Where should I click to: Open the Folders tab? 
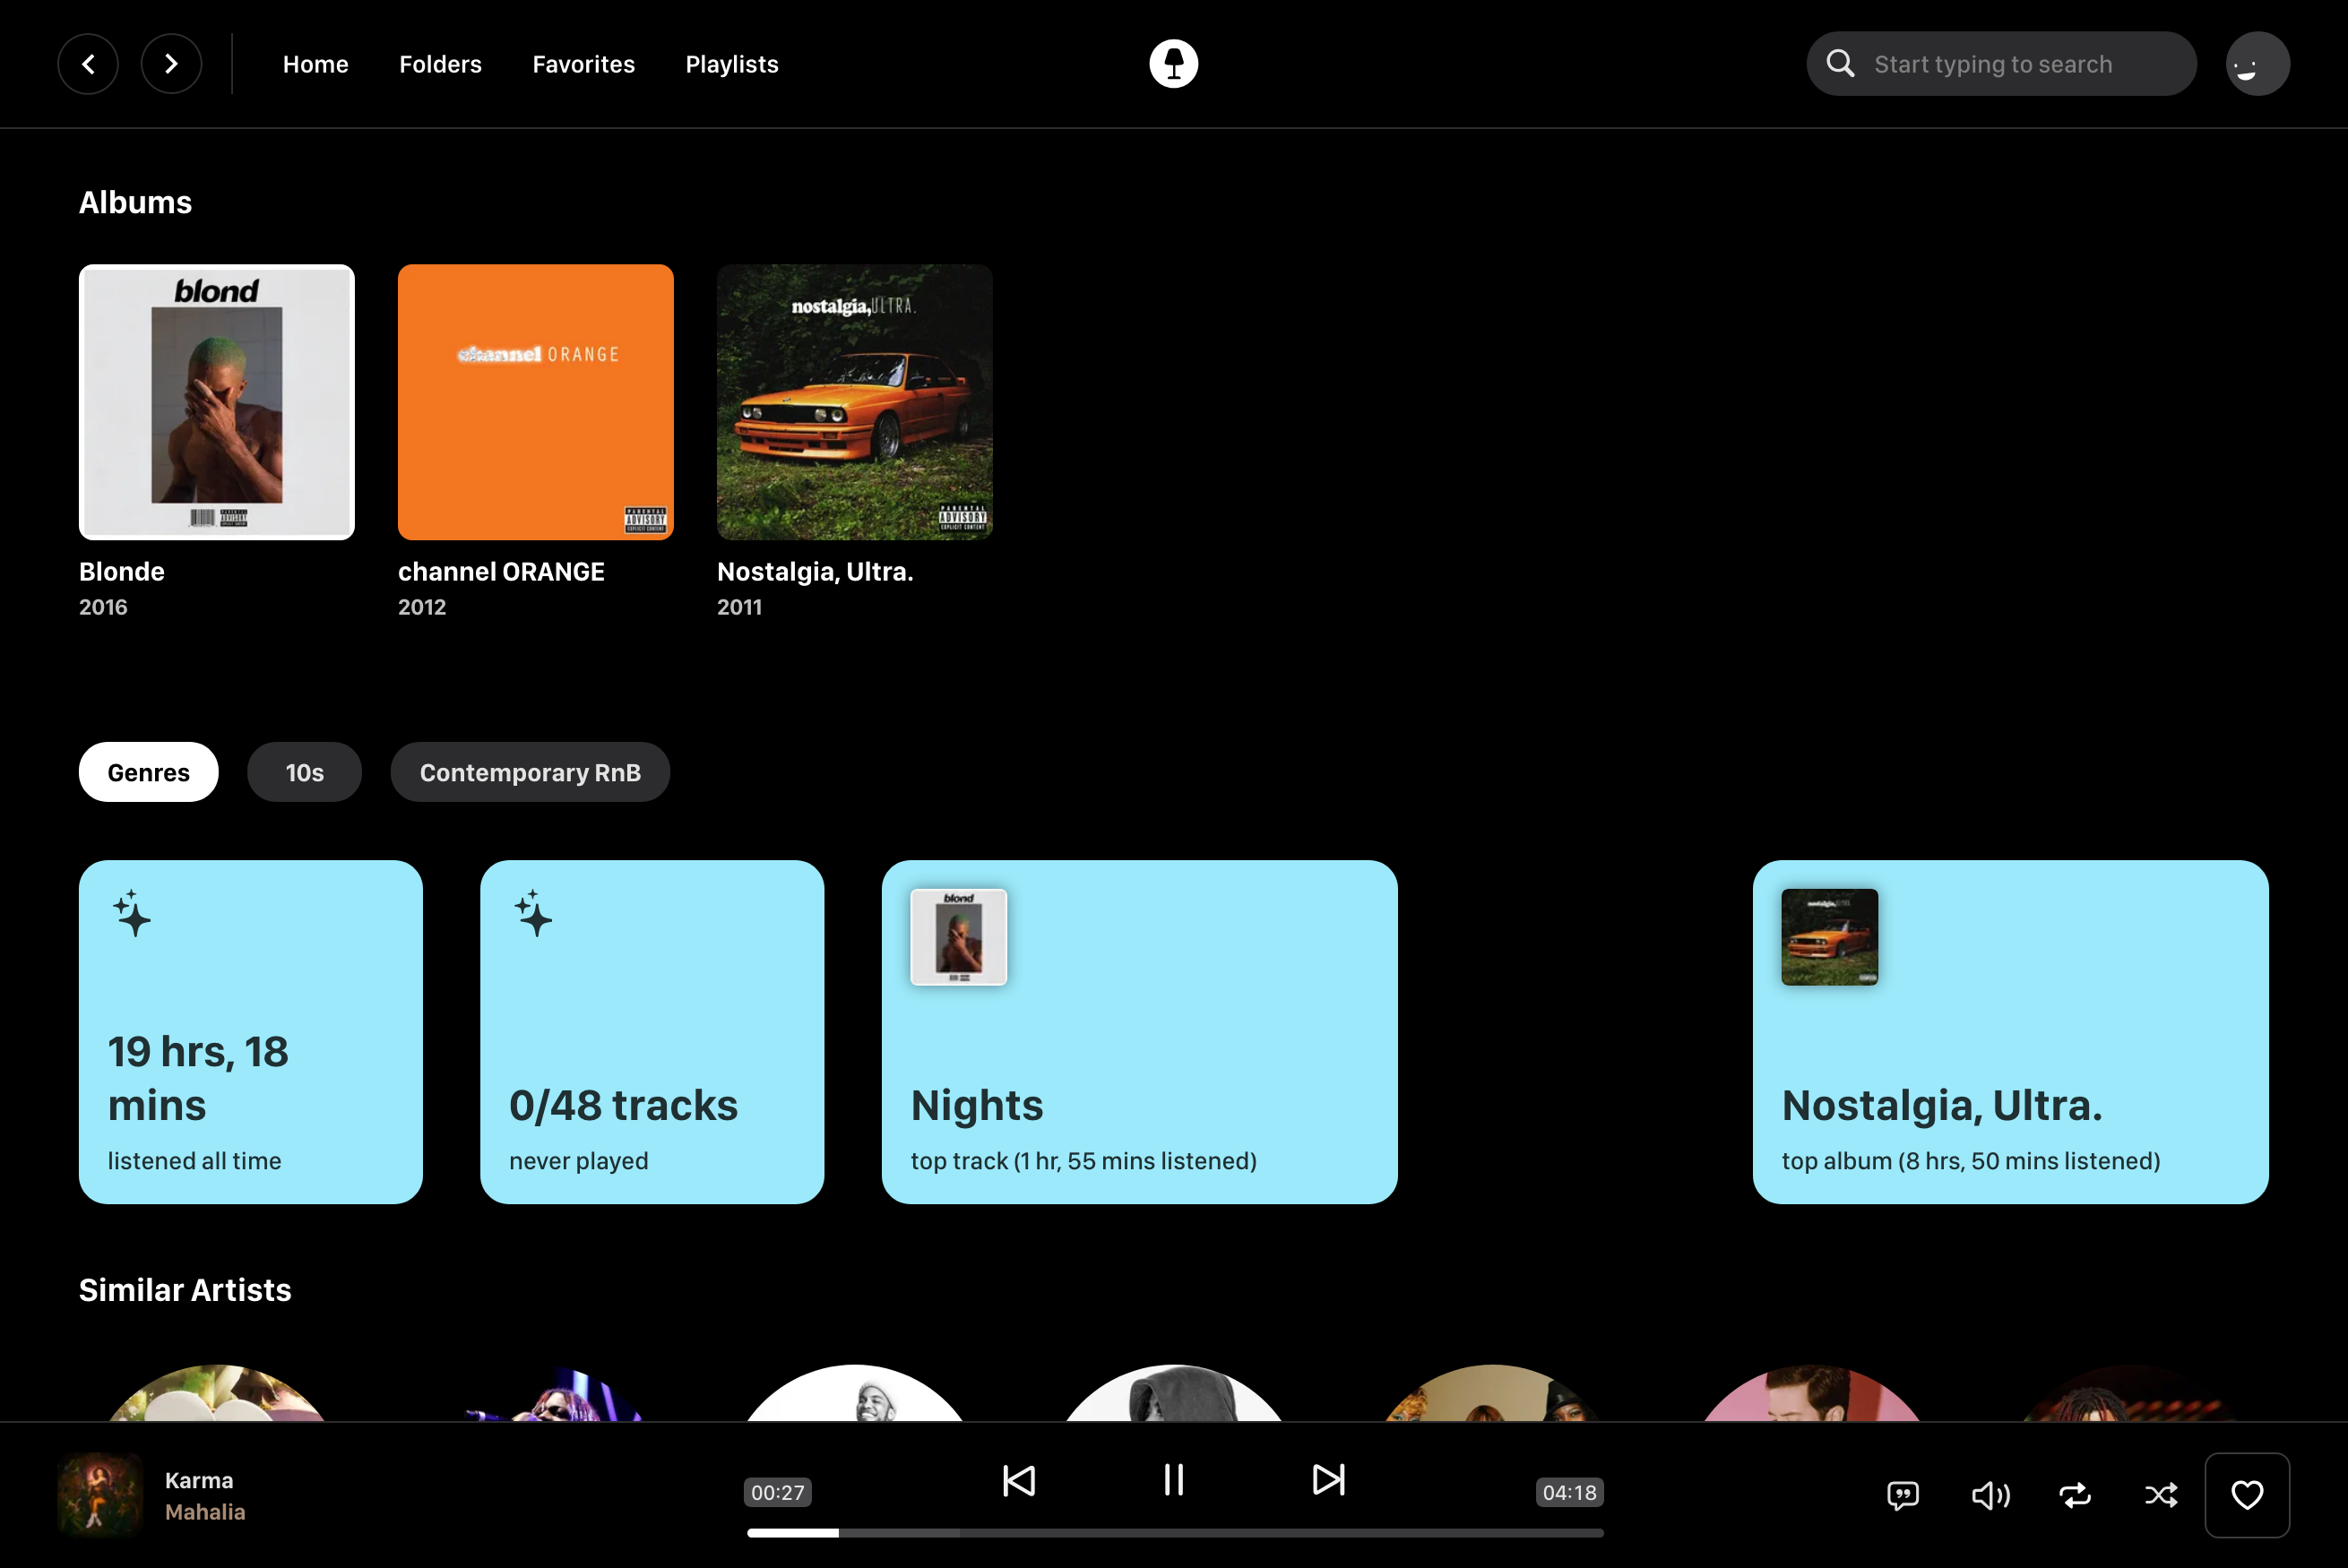(441, 64)
